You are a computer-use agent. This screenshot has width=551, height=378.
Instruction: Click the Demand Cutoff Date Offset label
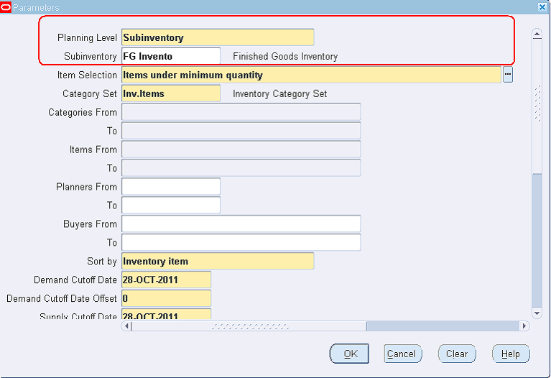click(x=62, y=298)
